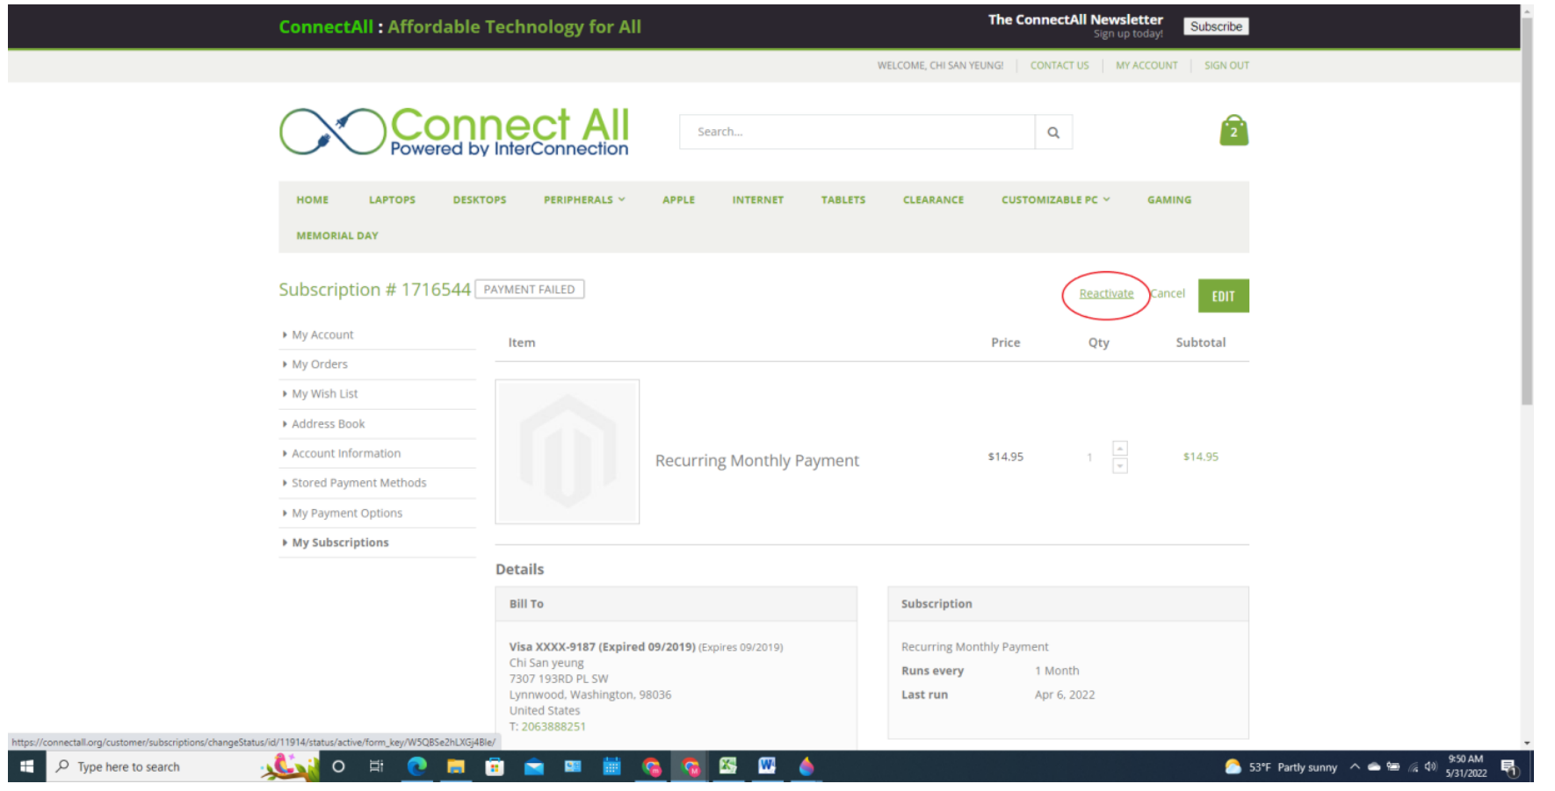Click into the site Search field
1555x791 pixels.
[x=857, y=133]
